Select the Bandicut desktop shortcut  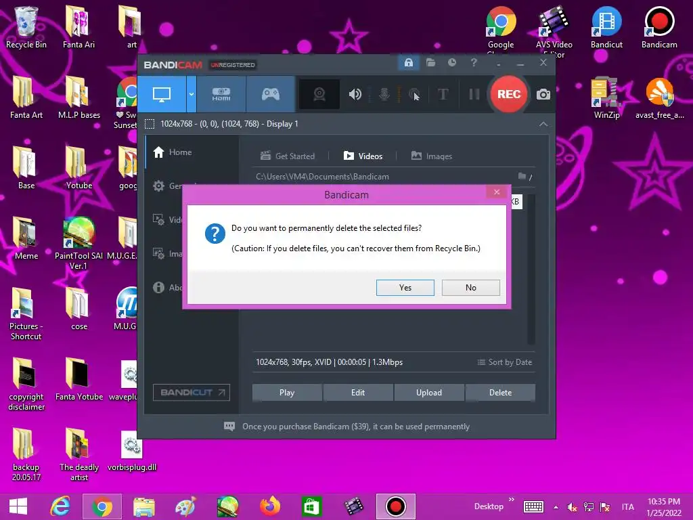[606, 27]
